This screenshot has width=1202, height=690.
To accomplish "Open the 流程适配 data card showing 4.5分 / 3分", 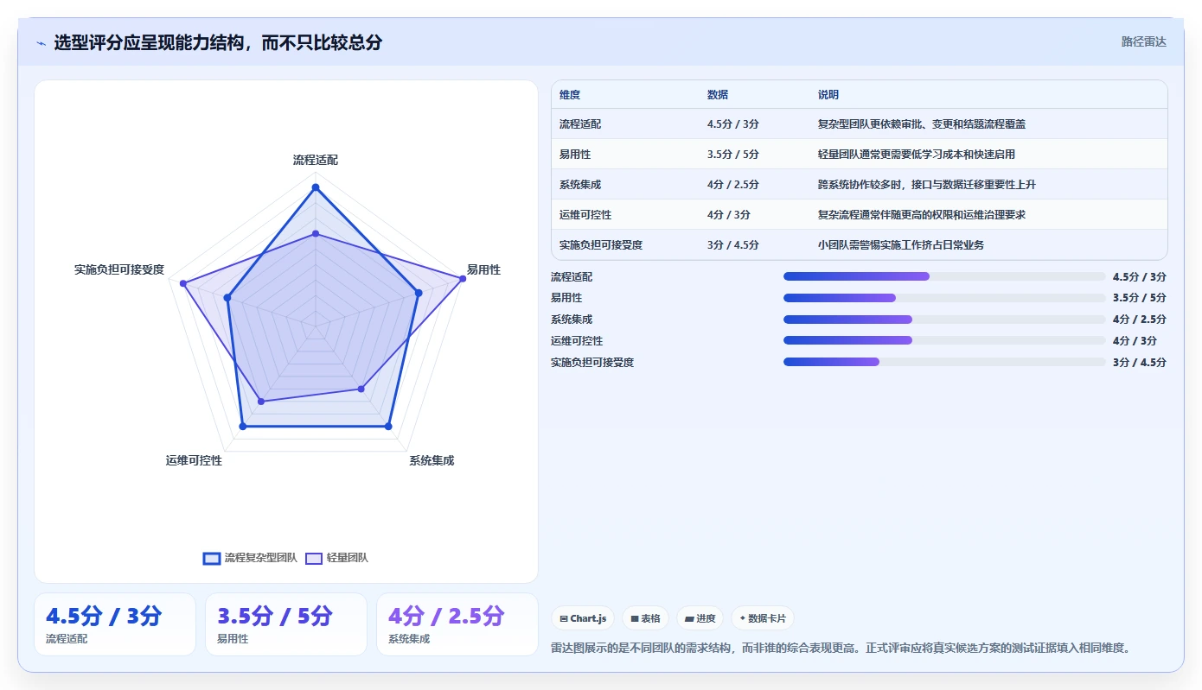I will (x=115, y=624).
